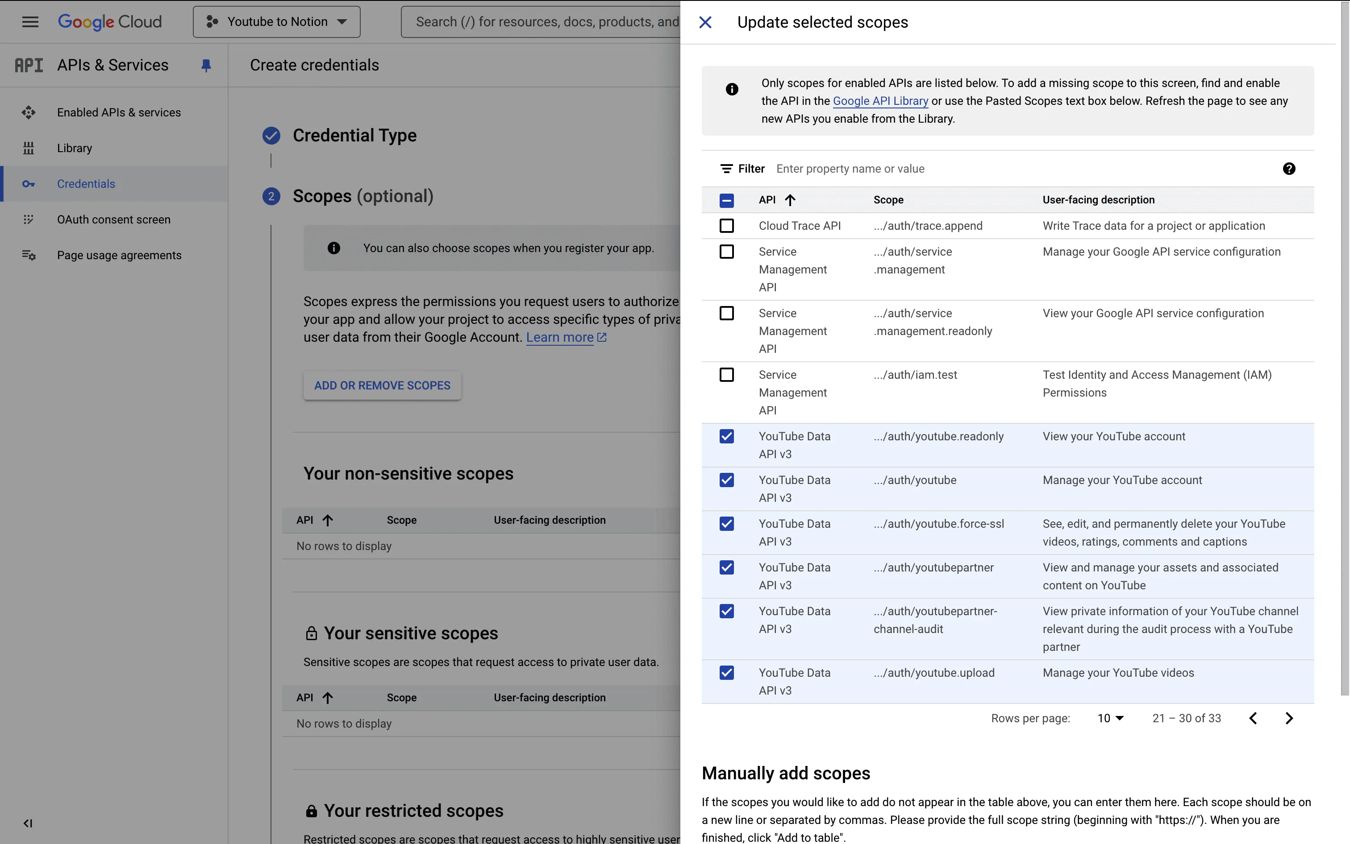
Task: Click the API logo icon in sidebar
Action: (29, 65)
